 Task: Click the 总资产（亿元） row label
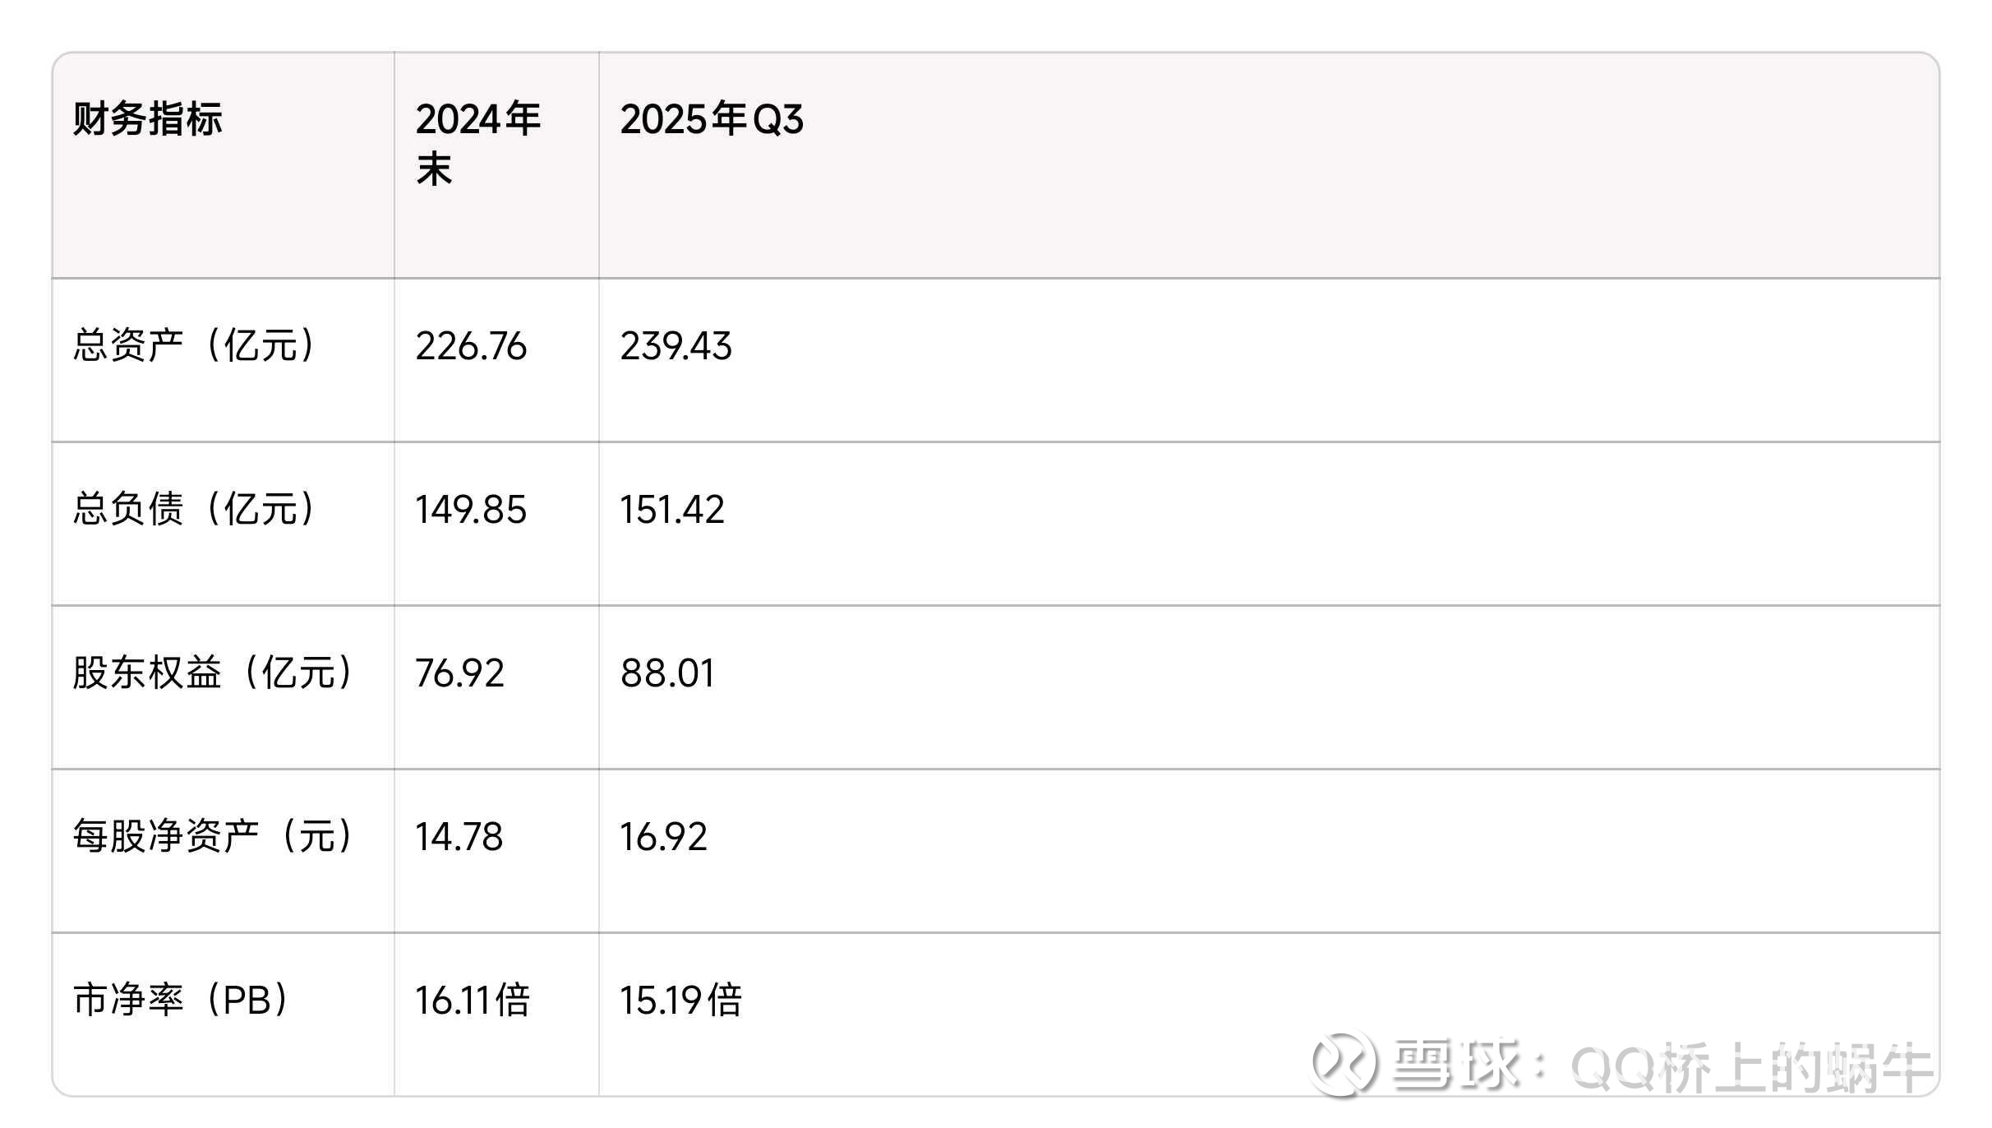coord(194,345)
